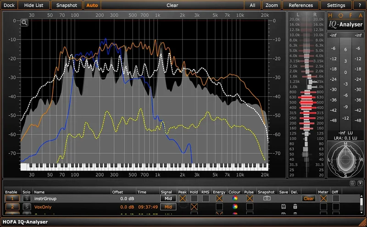The width and height of the screenshot is (367, 227).
Task: Open the References menu
Action: pyautogui.click(x=301, y=5)
